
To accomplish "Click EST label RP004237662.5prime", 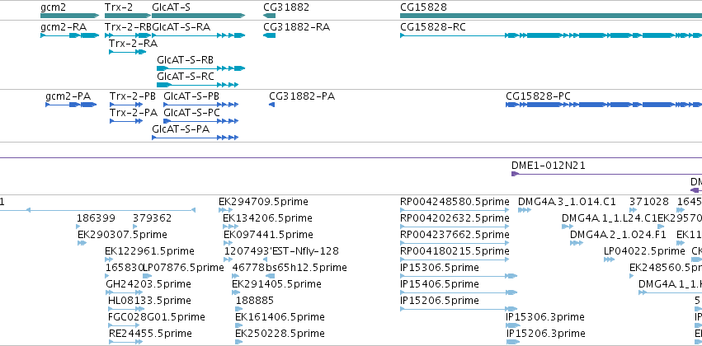I will tap(455, 235).
